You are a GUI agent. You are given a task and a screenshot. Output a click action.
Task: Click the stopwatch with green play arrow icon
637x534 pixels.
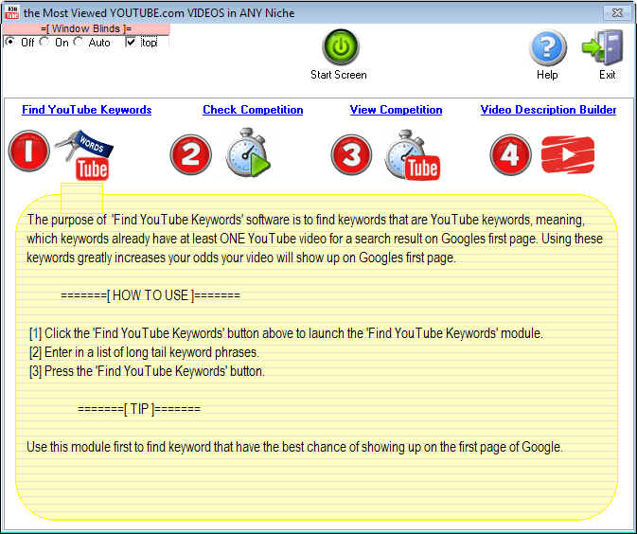pos(248,152)
